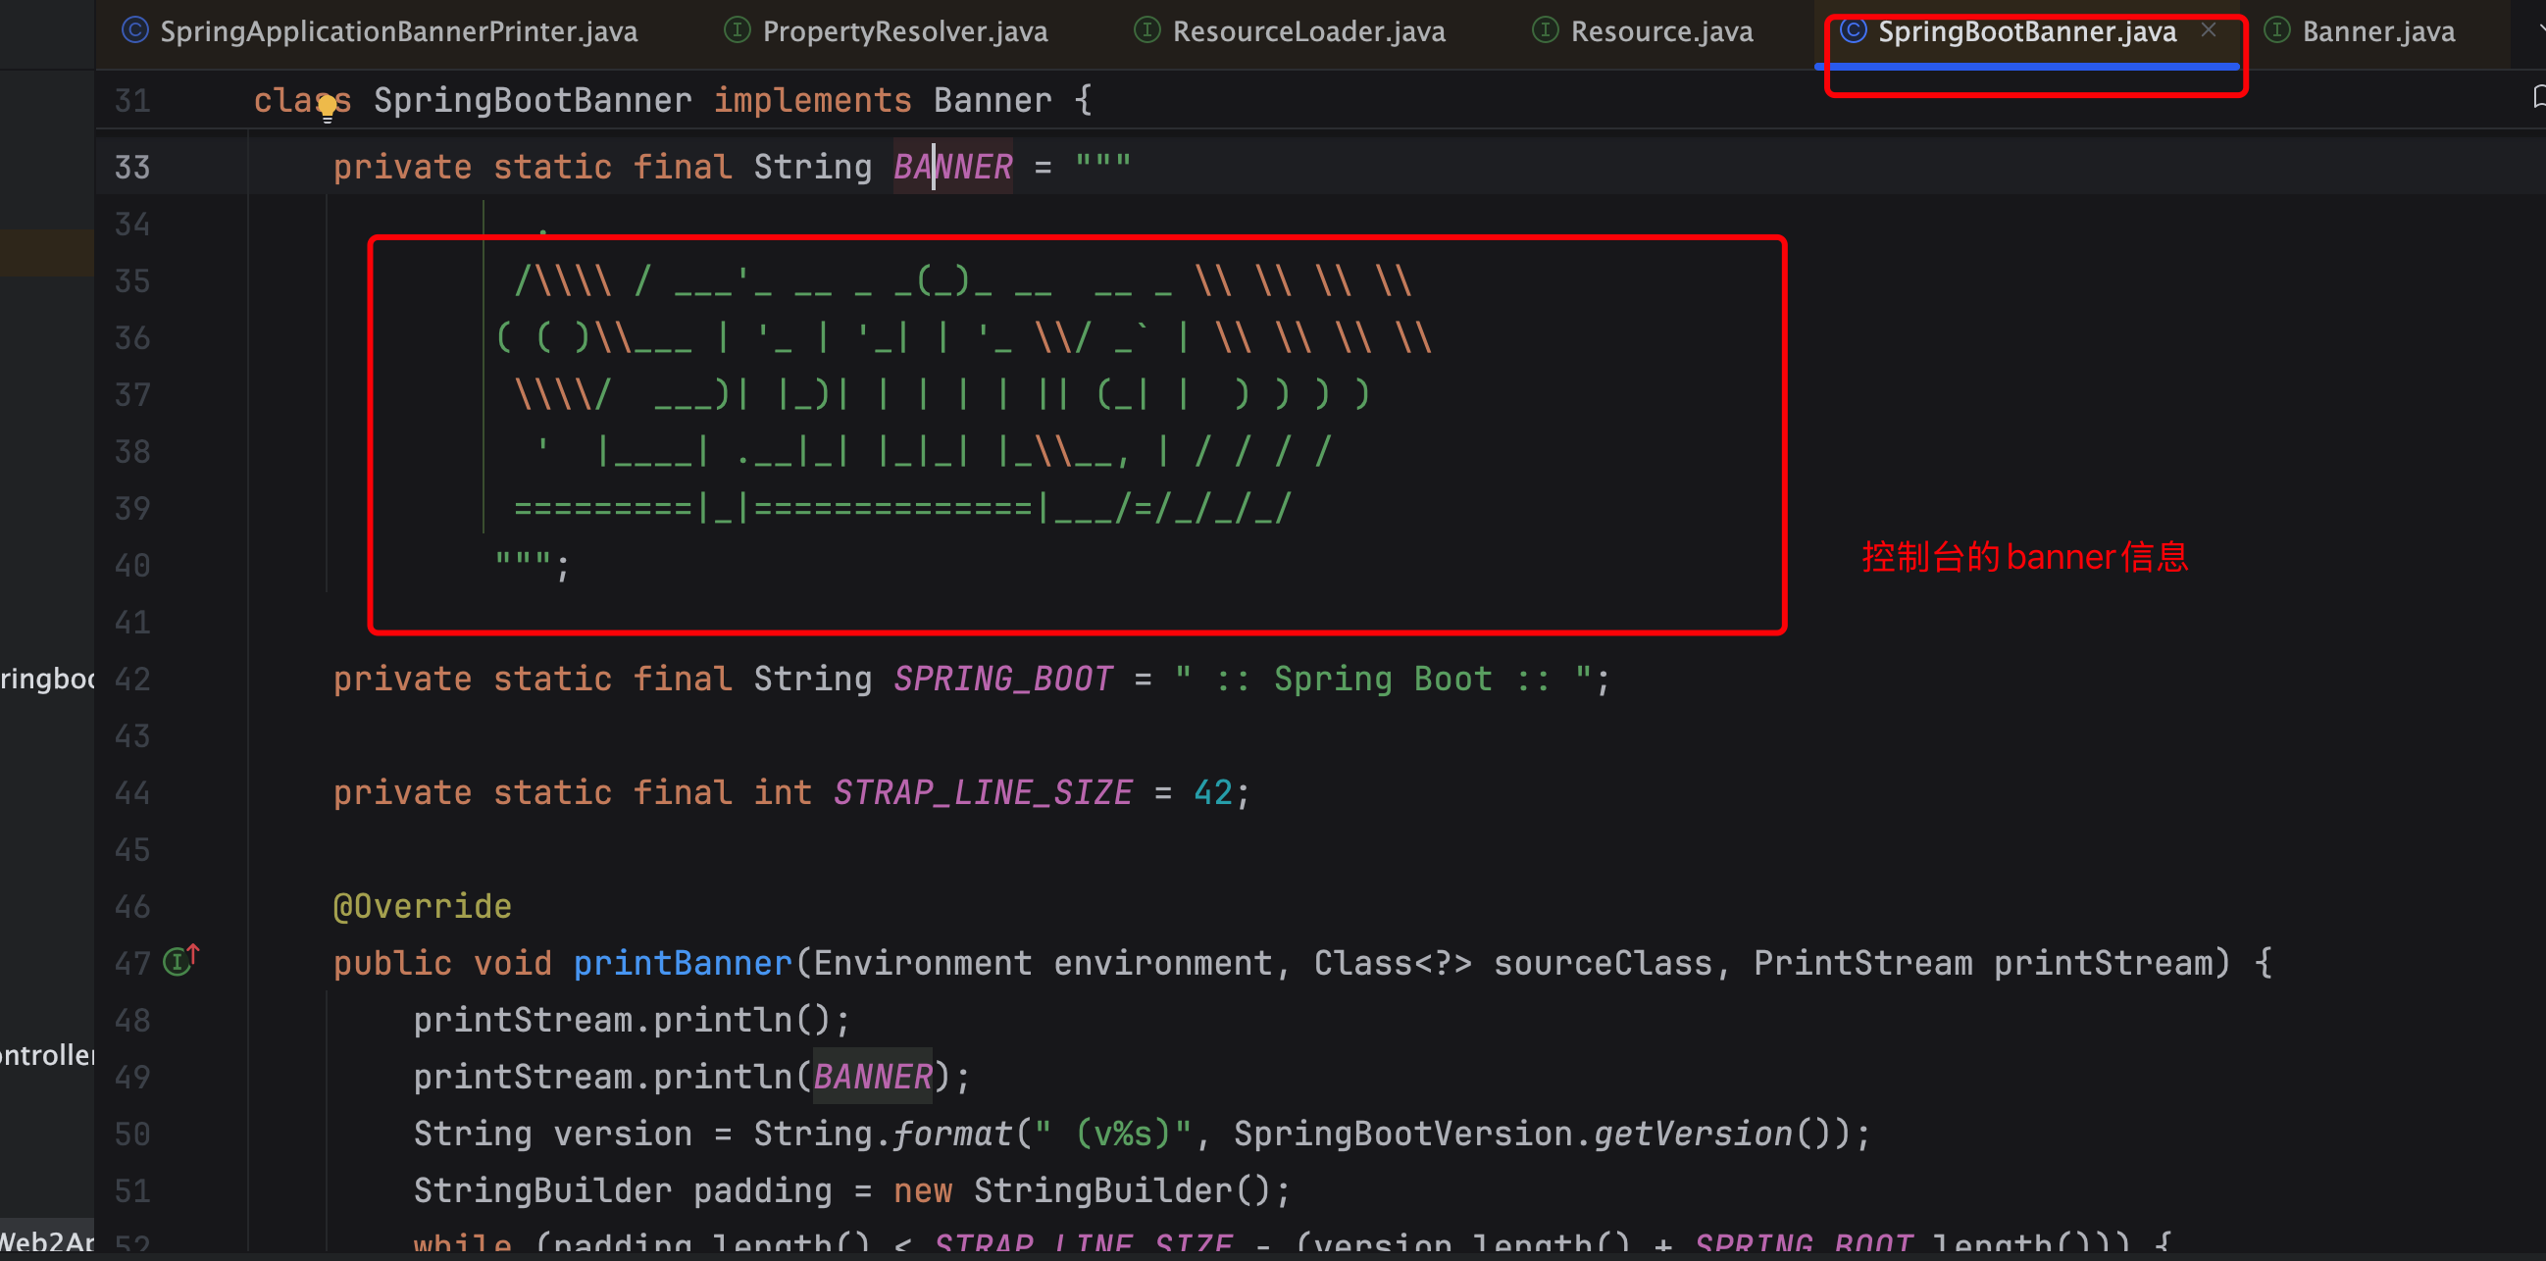Open the PropertyResolver.java tab
The width and height of the screenshot is (2546, 1261).
point(904,31)
